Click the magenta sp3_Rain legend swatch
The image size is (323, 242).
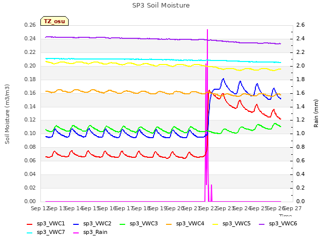point(76,233)
